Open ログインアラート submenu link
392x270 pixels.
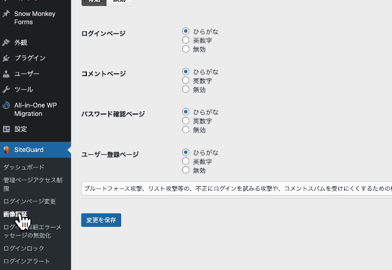(27, 261)
